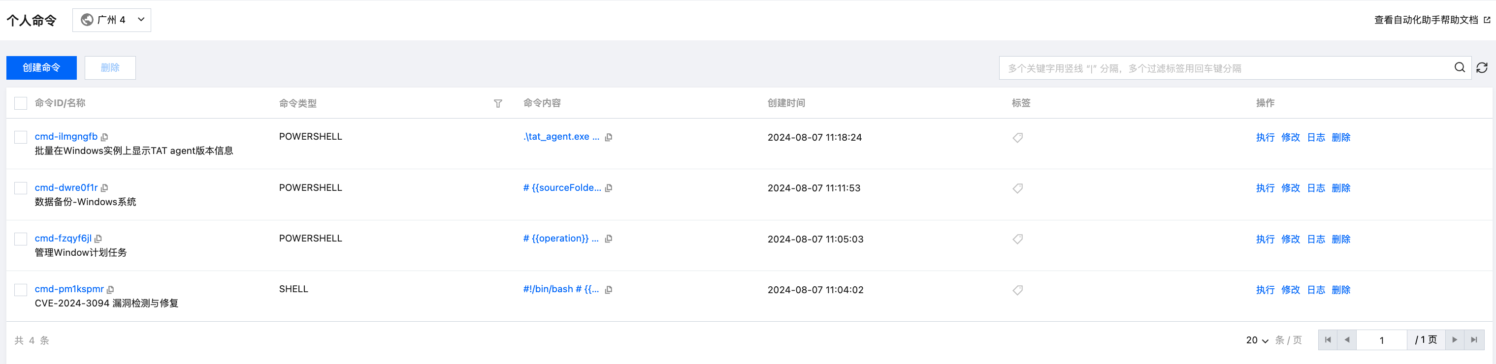1496x364 pixels.
Task: Open command cmd-pm1kspmr details
Action: pos(69,289)
